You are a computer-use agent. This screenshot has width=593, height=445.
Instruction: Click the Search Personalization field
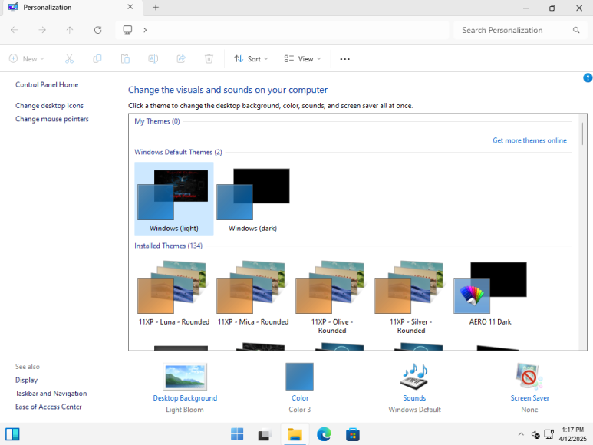pos(520,30)
